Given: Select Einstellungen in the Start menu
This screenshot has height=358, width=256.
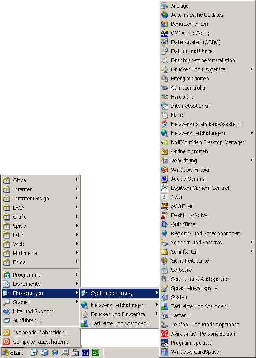Looking at the screenshot, I should (41, 293).
